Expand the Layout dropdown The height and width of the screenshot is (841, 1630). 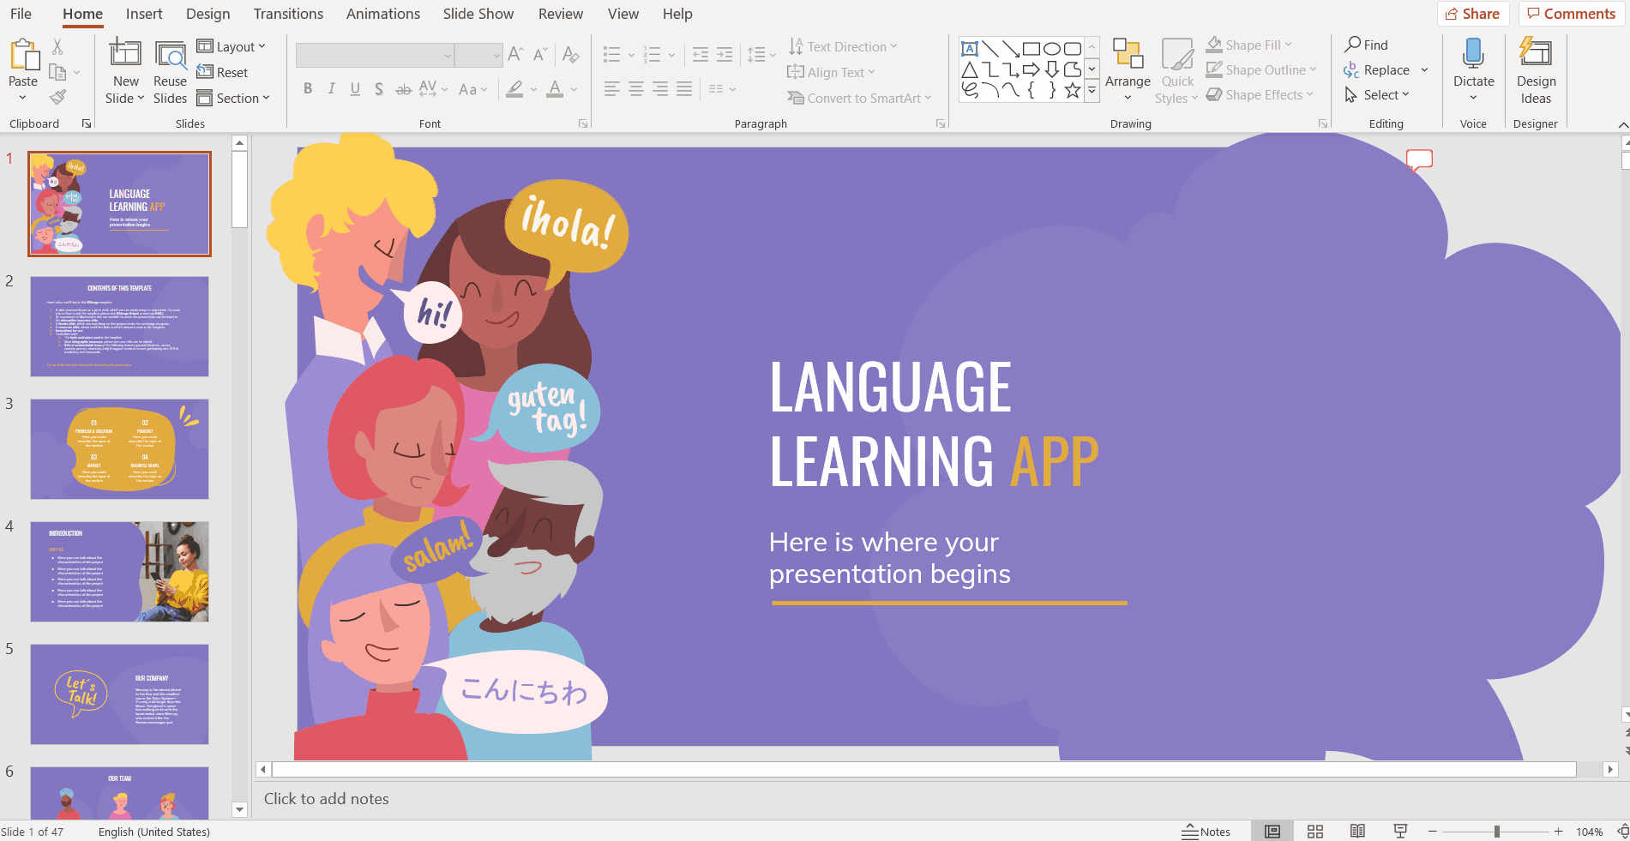232,46
